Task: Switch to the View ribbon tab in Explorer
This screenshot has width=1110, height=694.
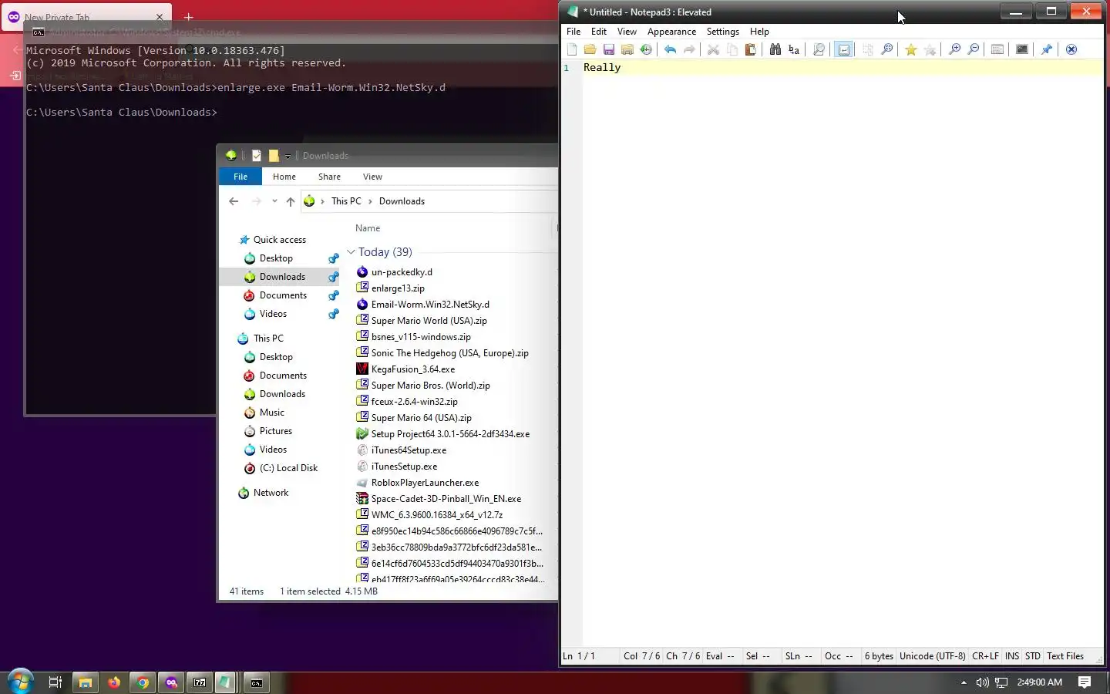Action: (372, 177)
